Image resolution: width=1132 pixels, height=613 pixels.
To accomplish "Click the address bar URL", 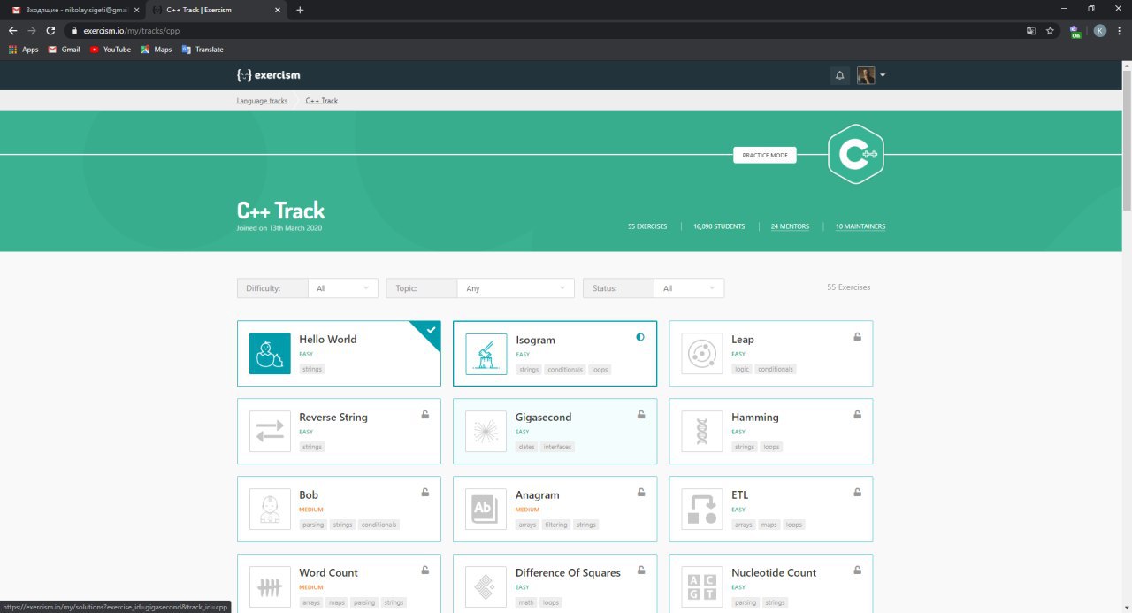I will click(132, 30).
